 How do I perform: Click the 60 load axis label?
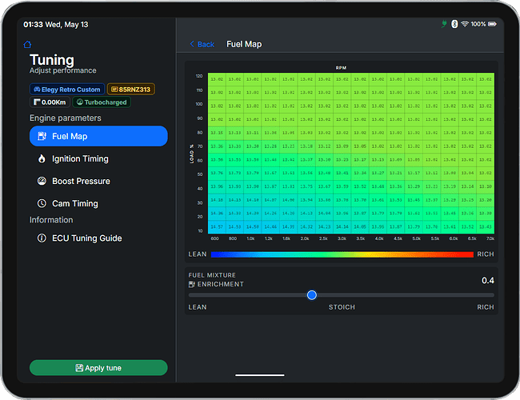click(200, 161)
